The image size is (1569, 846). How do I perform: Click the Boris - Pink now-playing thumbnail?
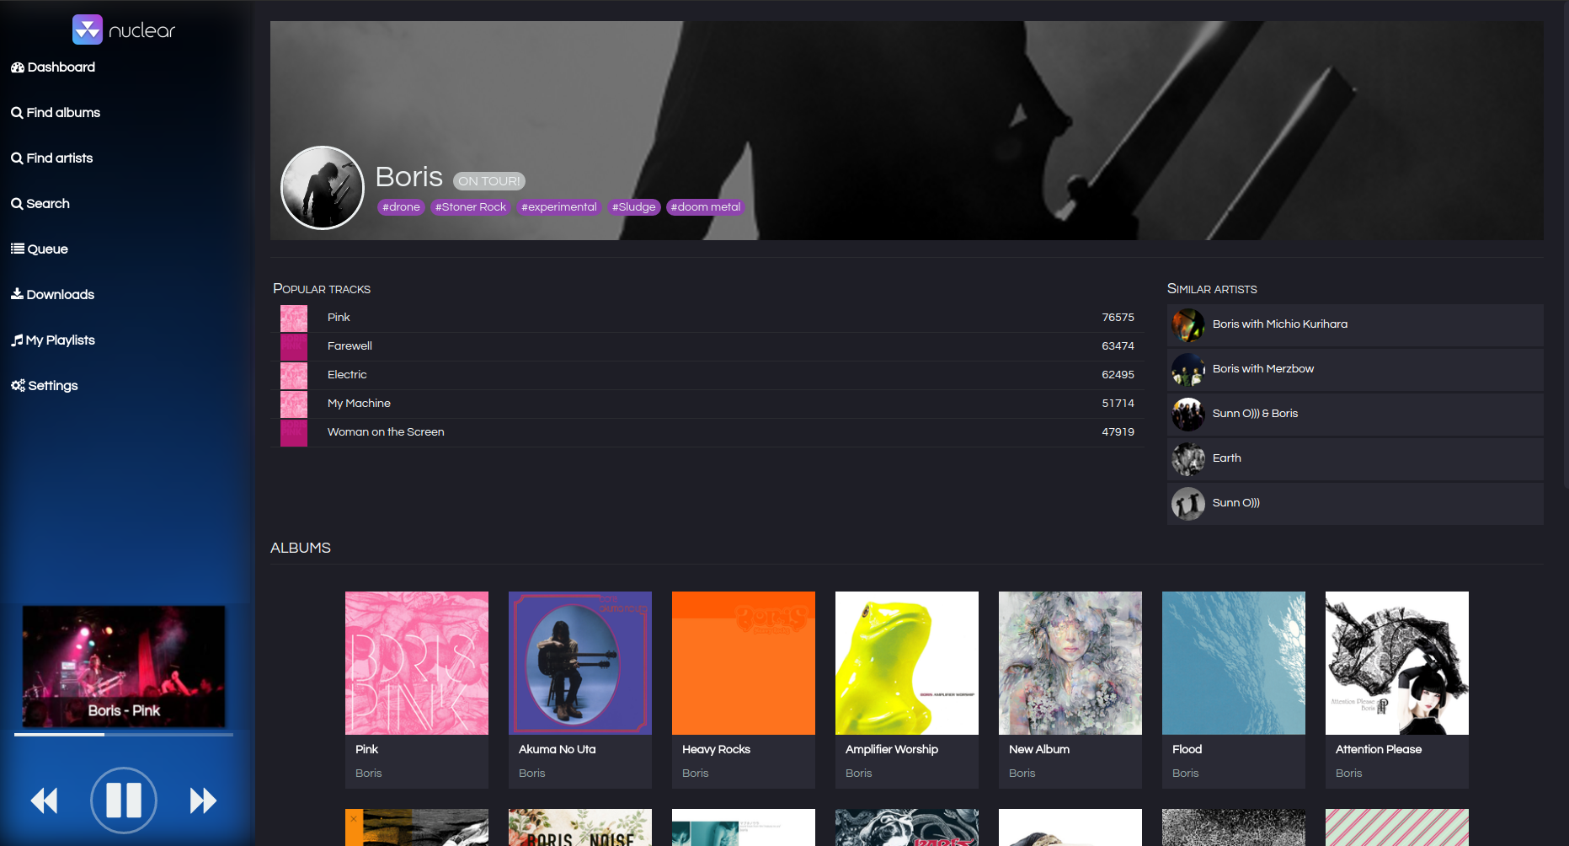tap(124, 667)
